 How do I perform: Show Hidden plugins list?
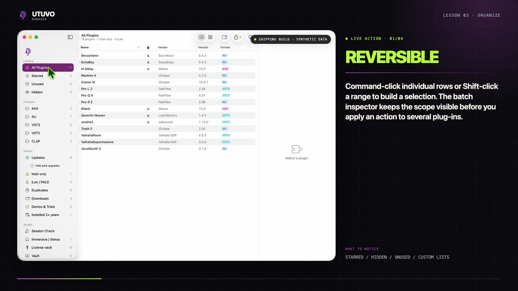click(x=48, y=92)
